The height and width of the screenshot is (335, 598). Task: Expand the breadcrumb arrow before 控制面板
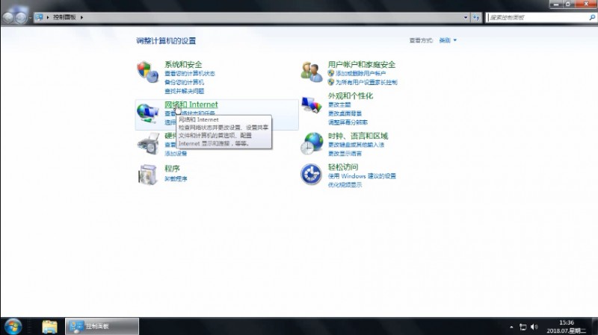click(x=48, y=17)
